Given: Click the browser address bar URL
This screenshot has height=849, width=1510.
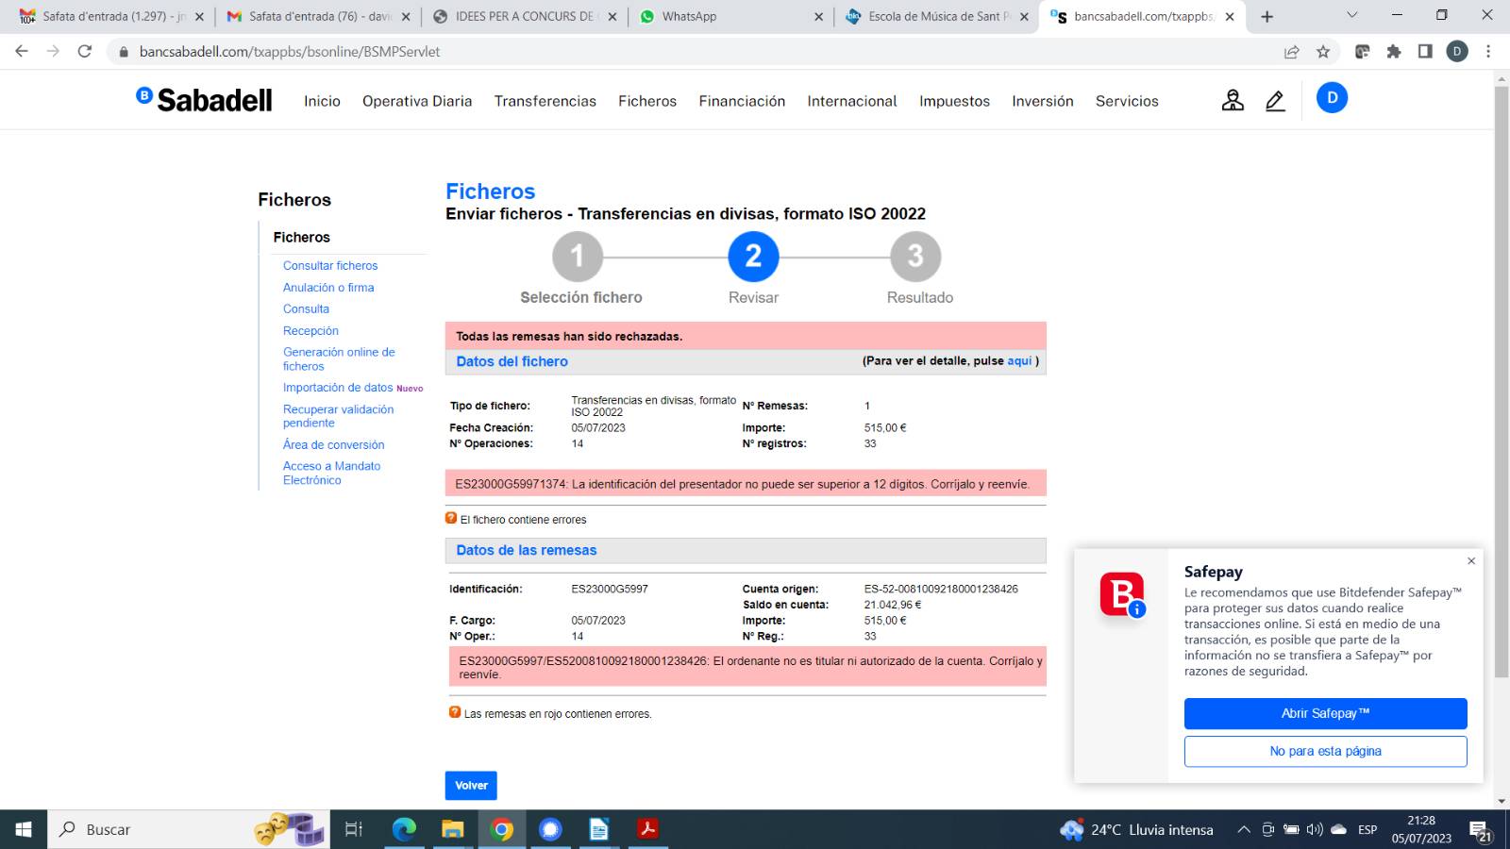Looking at the screenshot, I should point(290,52).
